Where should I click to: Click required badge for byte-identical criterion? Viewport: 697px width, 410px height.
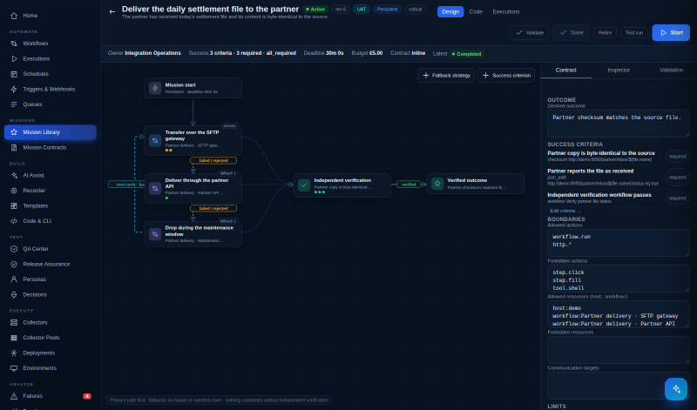pos(677,157)
